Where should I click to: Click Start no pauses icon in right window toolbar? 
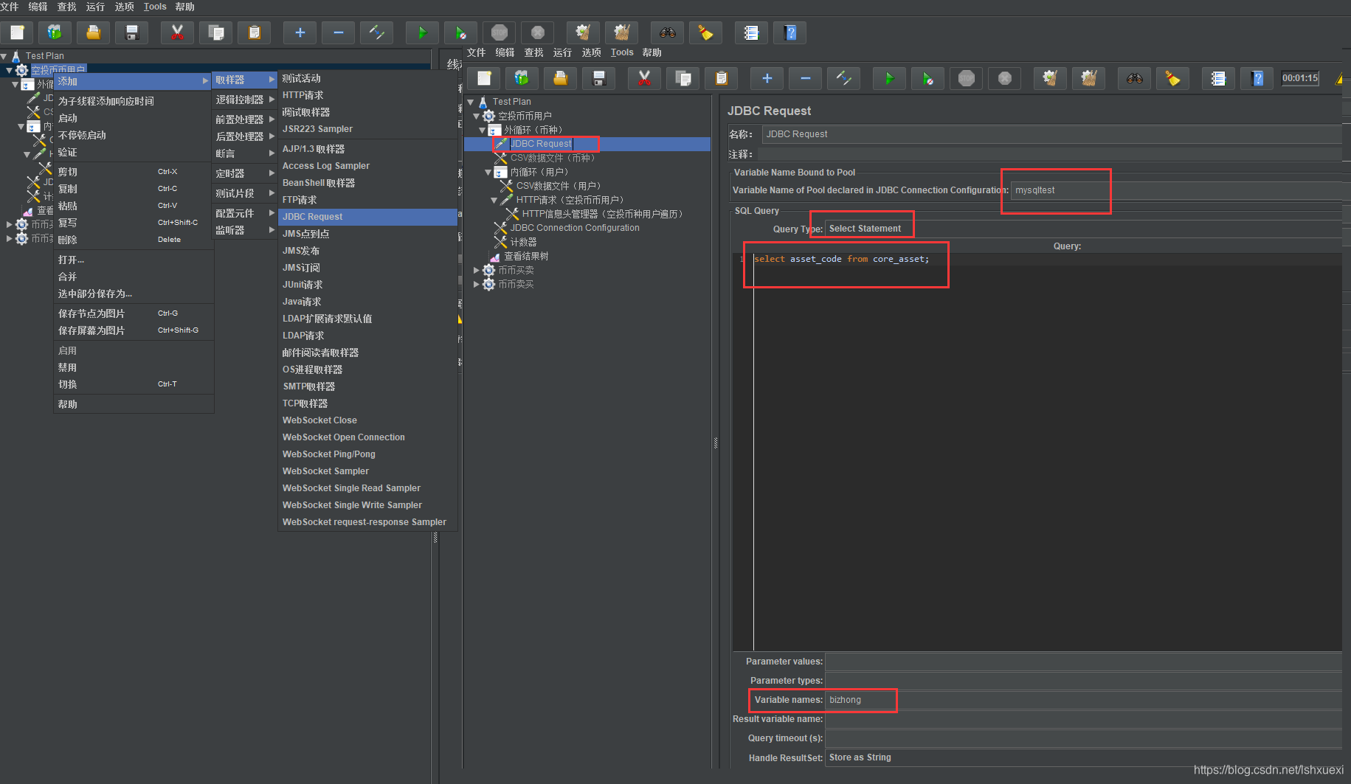pos(928,78)
